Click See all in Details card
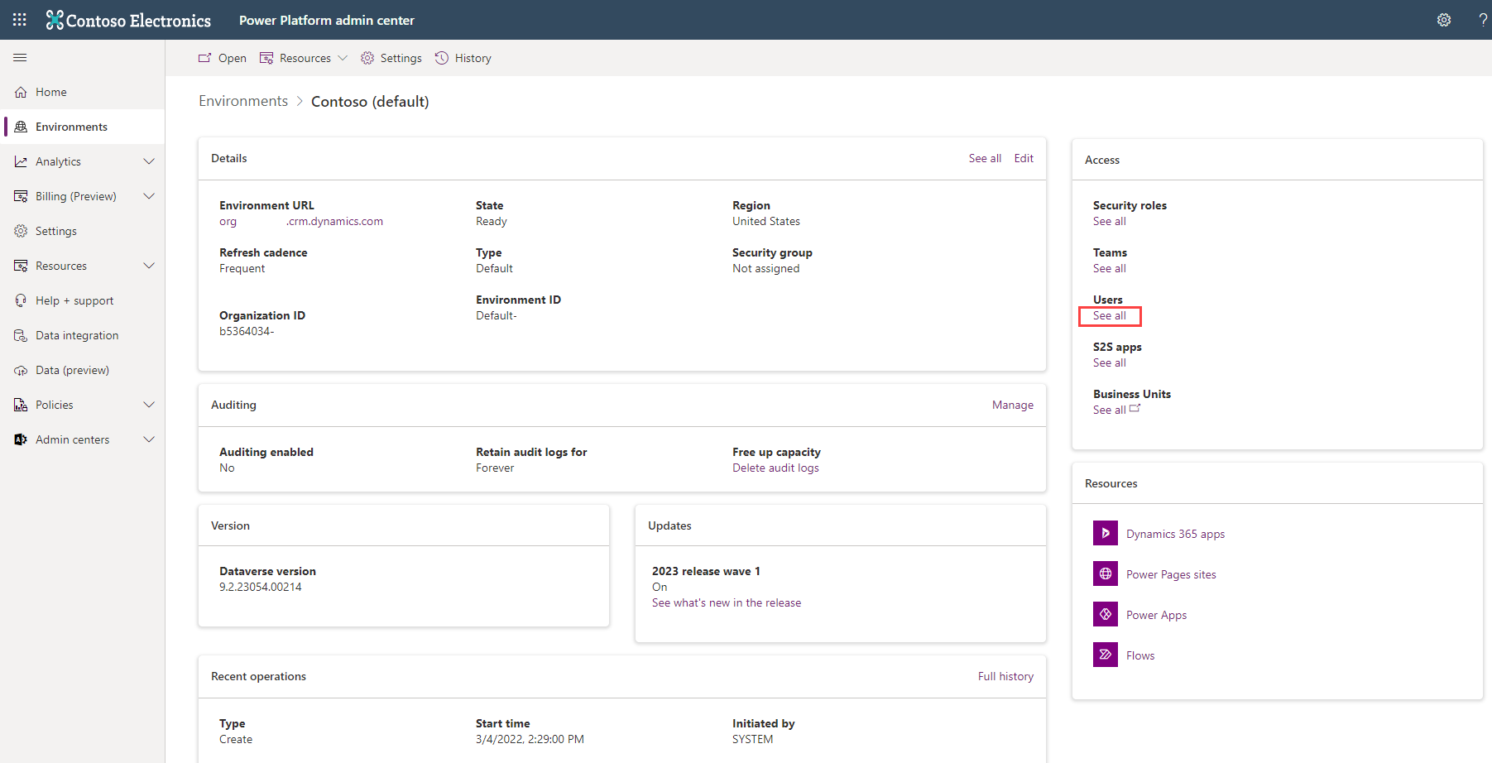 click(985, 158)
